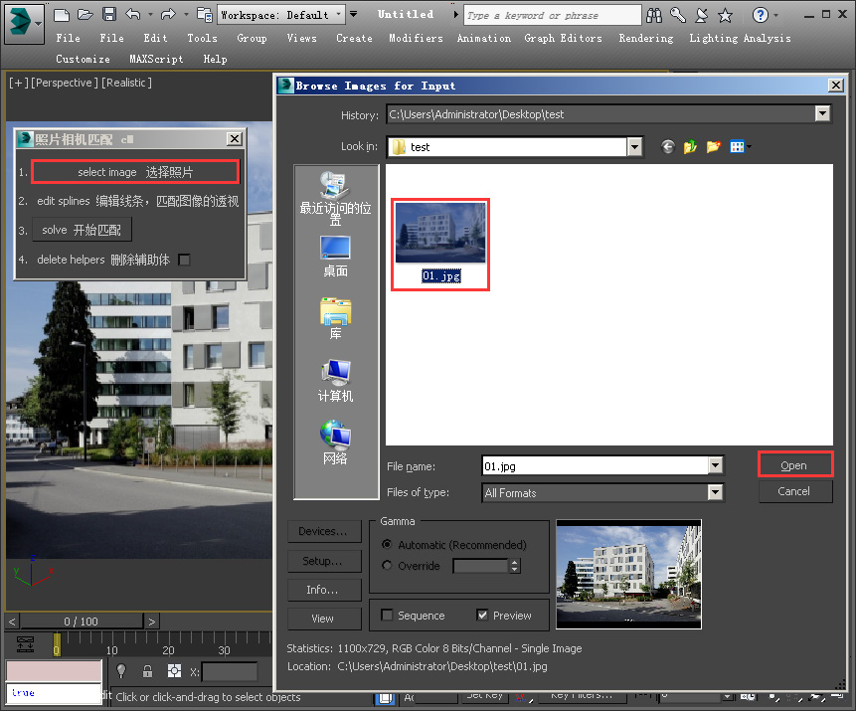
Task: Create a new folder in browse dialog
Action: 714,147
